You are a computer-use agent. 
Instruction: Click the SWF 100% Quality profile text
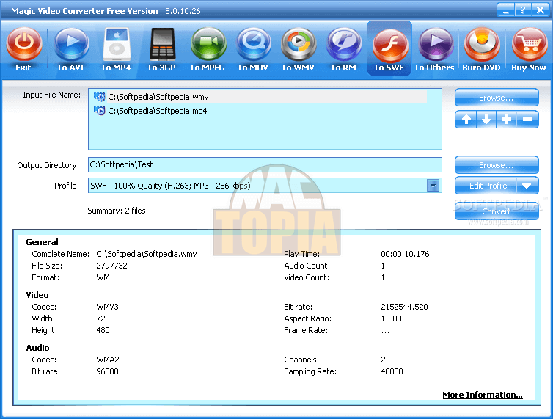(x=170, y=186)
